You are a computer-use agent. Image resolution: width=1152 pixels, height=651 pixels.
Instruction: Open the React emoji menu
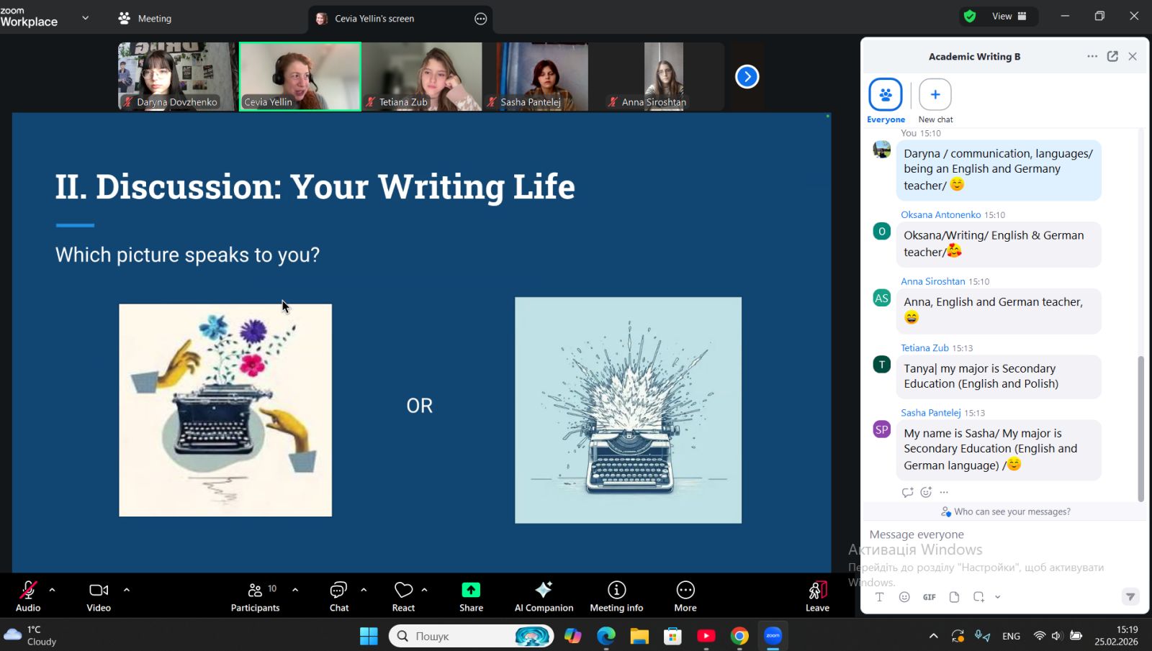tap(403, 596)
